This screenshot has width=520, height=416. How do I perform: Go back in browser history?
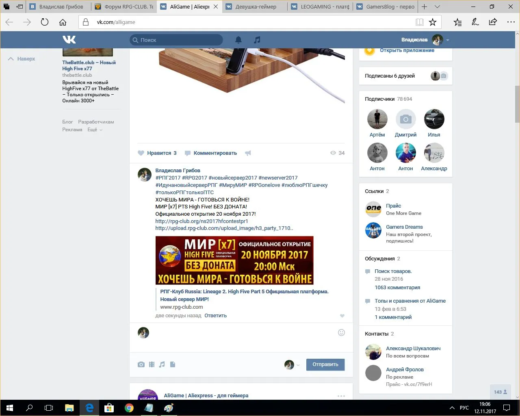click(x=9, y=22)
